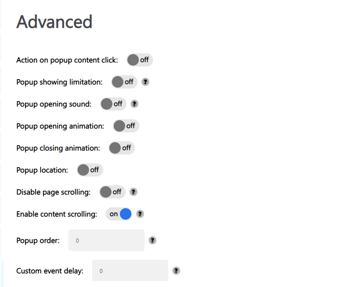Turn on Disable page scrolling switch
The height and width of the screenshot is (287, 357).
pos(112,192)
